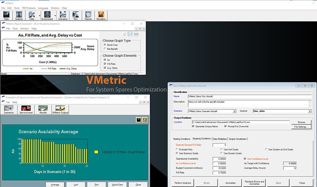This screenshot has width=317, height=187.
Task: Open the Units toolbar icon
Action: pos(32,15)
